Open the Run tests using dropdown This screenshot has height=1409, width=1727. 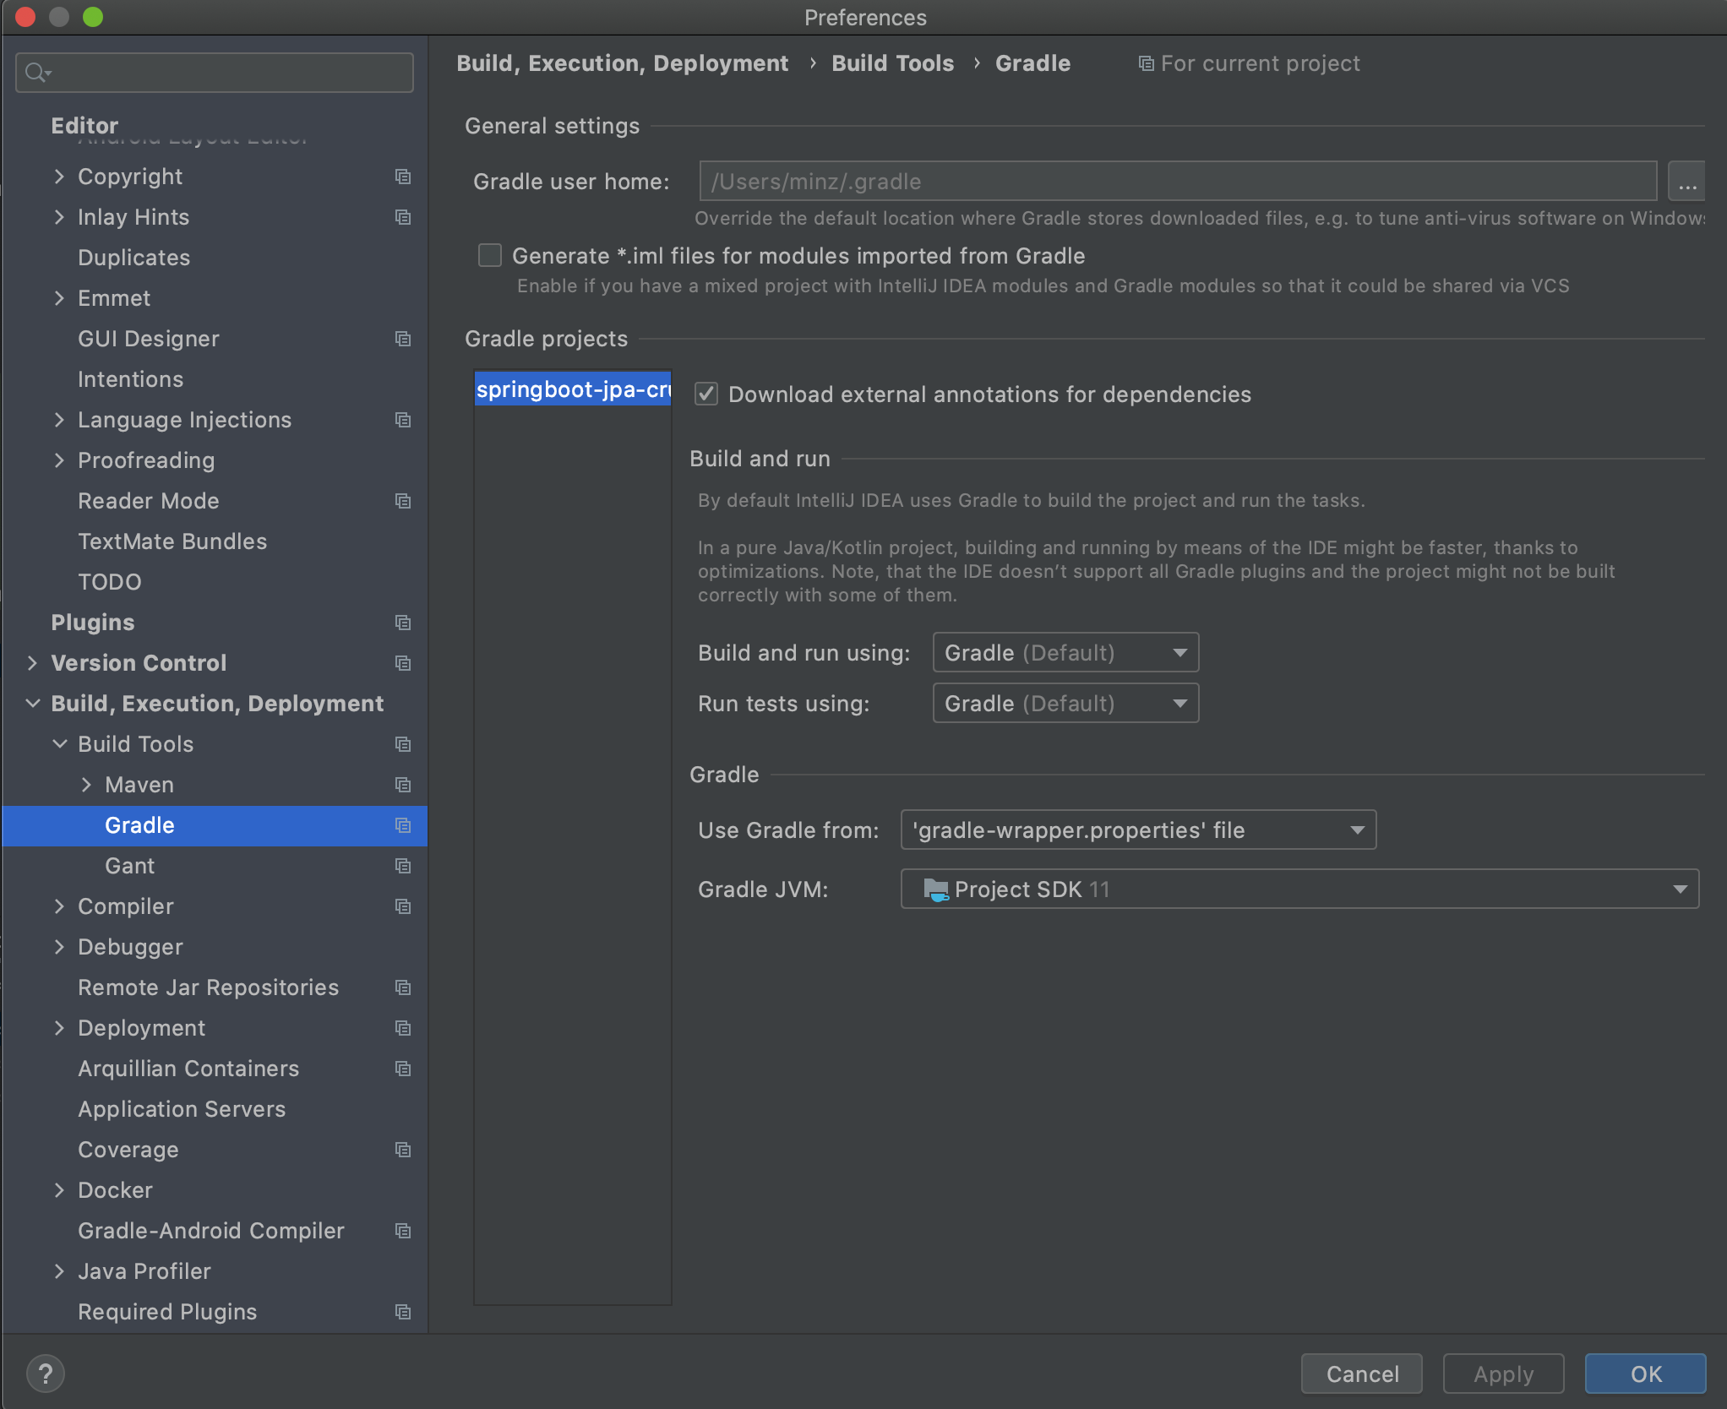pos(1065,703)
